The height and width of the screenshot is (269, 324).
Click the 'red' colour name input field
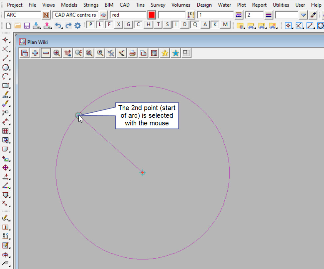coord(128,15)
